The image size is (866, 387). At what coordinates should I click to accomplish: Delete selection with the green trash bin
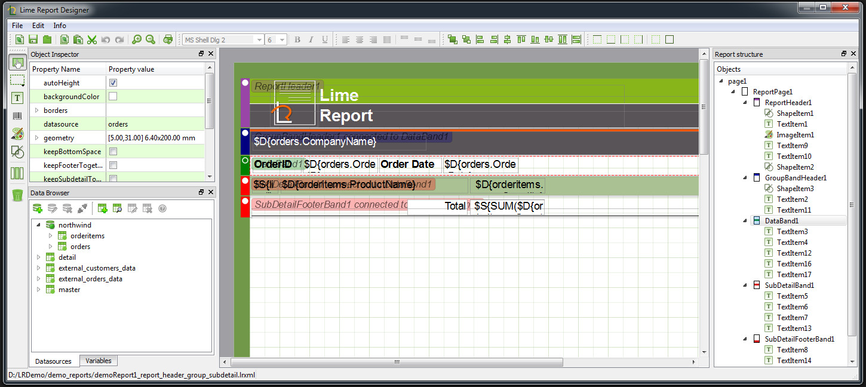[x=17, y=195]
